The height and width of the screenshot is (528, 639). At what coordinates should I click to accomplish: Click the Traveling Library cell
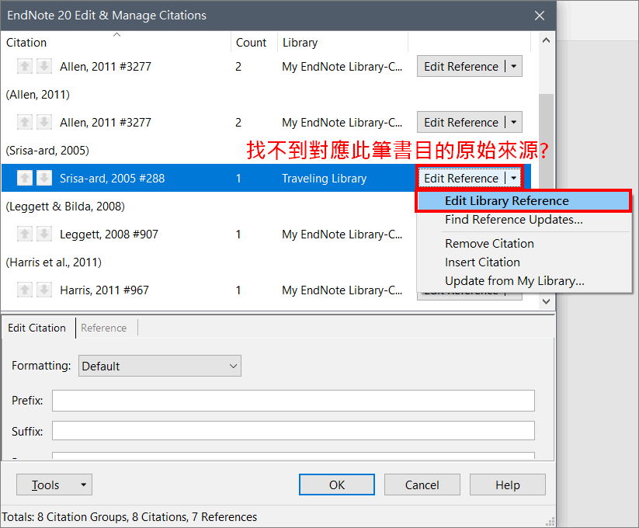point(324,179)
